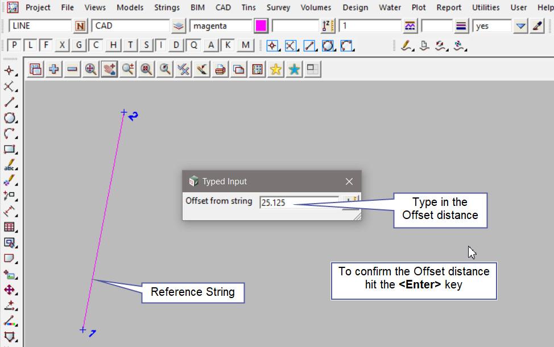Open the Survey menu
This screenshot has height=347, width=554.
point(278,7)
